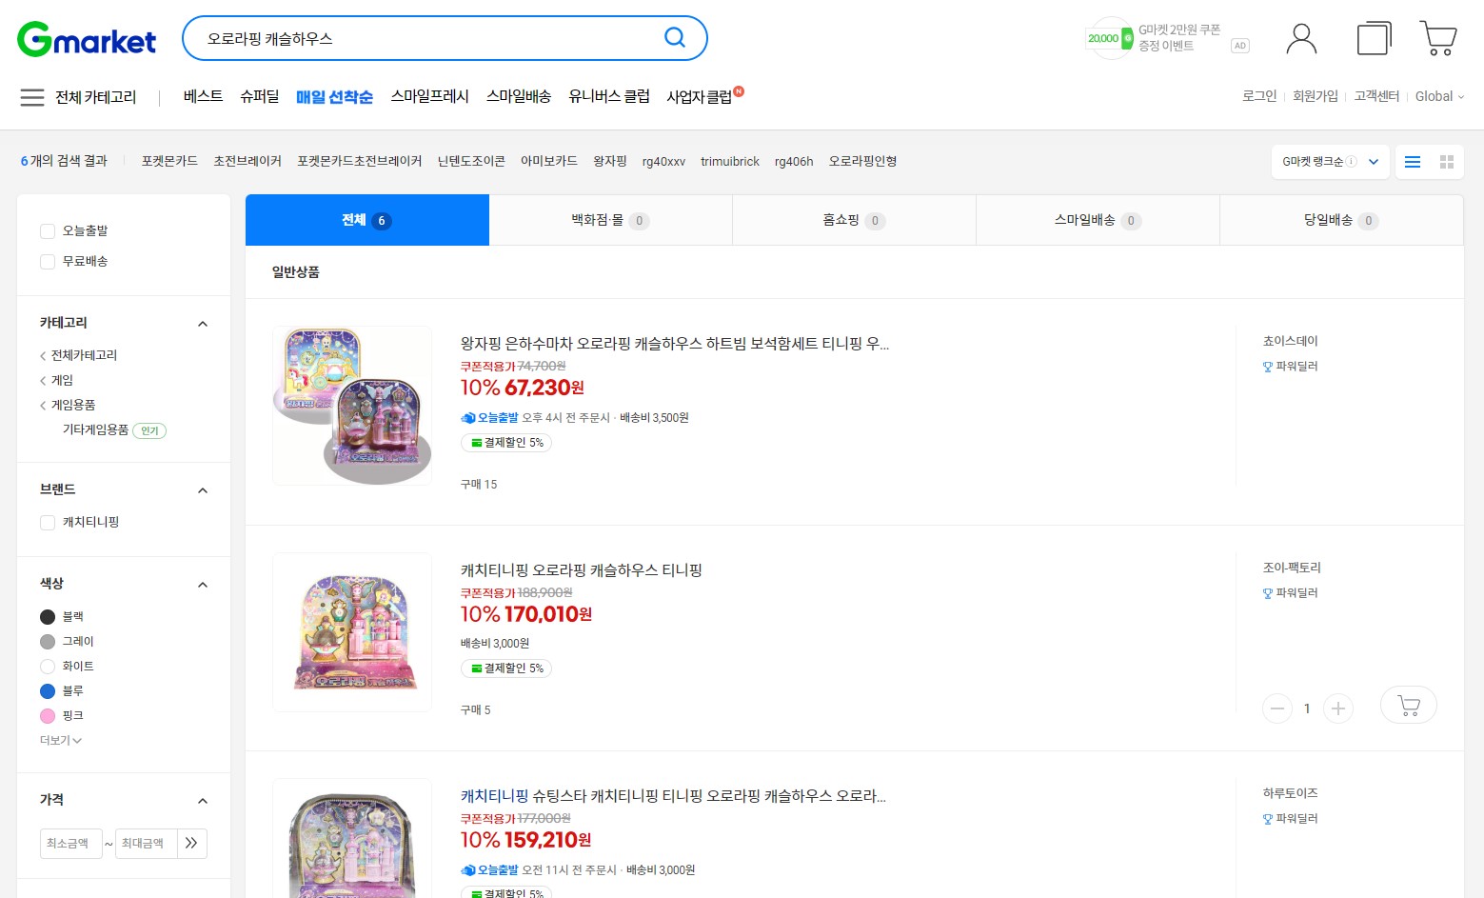Click the 최소금액 input field
The image size is (1484, 898).
click(x=70, y=843)
